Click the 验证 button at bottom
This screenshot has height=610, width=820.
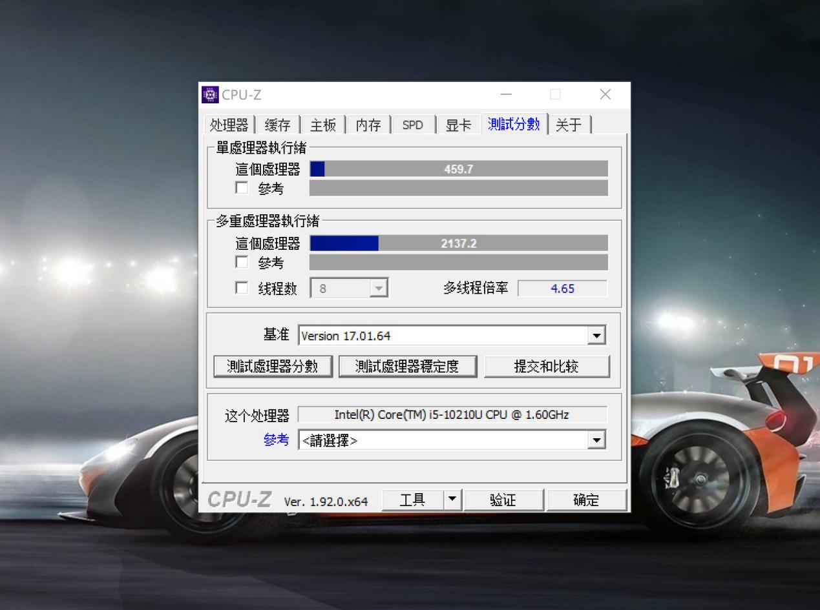[504, 499]
